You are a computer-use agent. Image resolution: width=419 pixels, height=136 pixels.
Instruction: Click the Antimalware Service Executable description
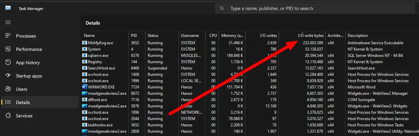[x=375, y=43]
